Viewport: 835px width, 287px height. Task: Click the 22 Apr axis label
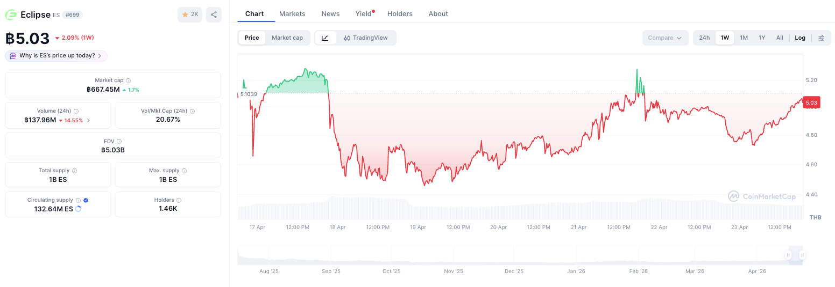tap(659, 227)
